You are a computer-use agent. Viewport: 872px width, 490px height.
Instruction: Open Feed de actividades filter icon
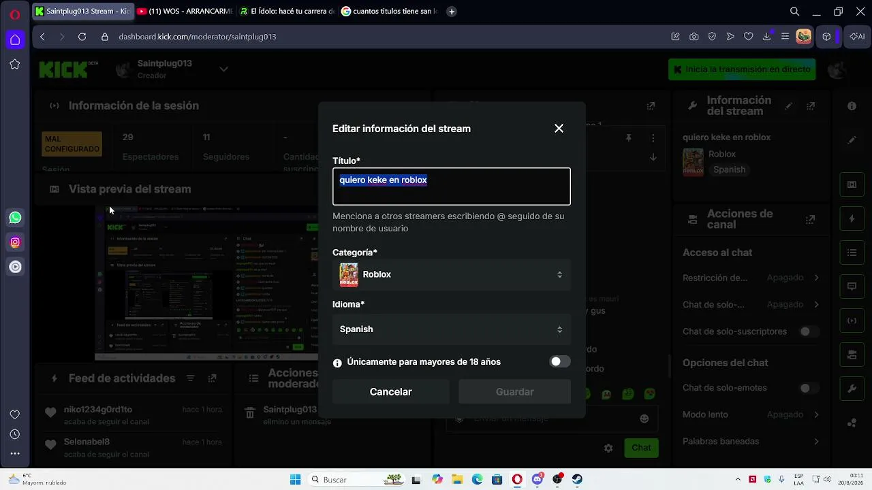191,378
